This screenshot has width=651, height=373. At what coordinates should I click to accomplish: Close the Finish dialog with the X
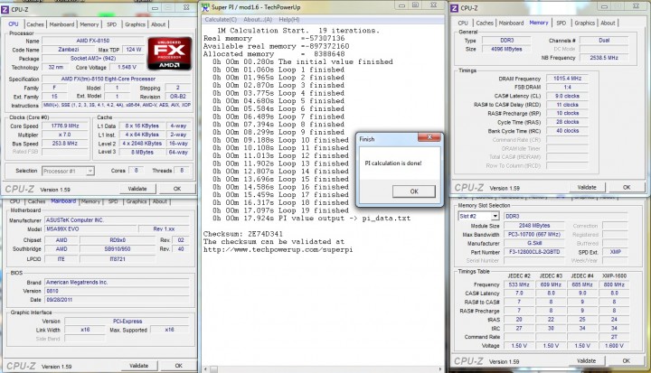[x=429, y=137]
